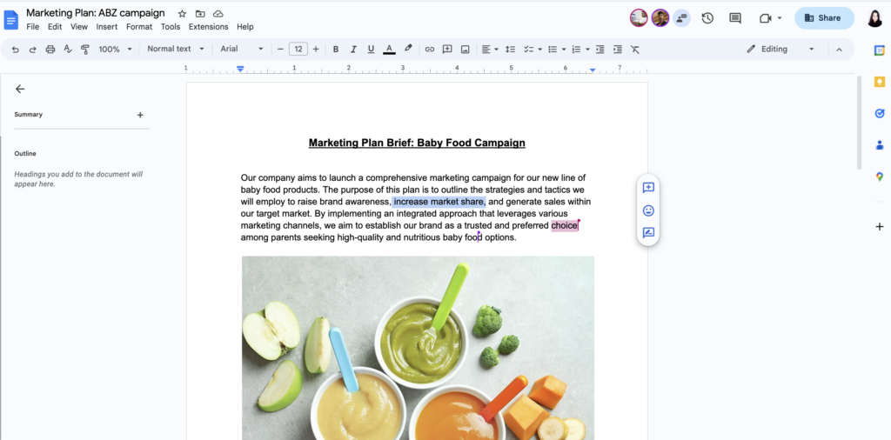Open the zoom 100% dropdown
891x440 pixels.
click(115, 50)
